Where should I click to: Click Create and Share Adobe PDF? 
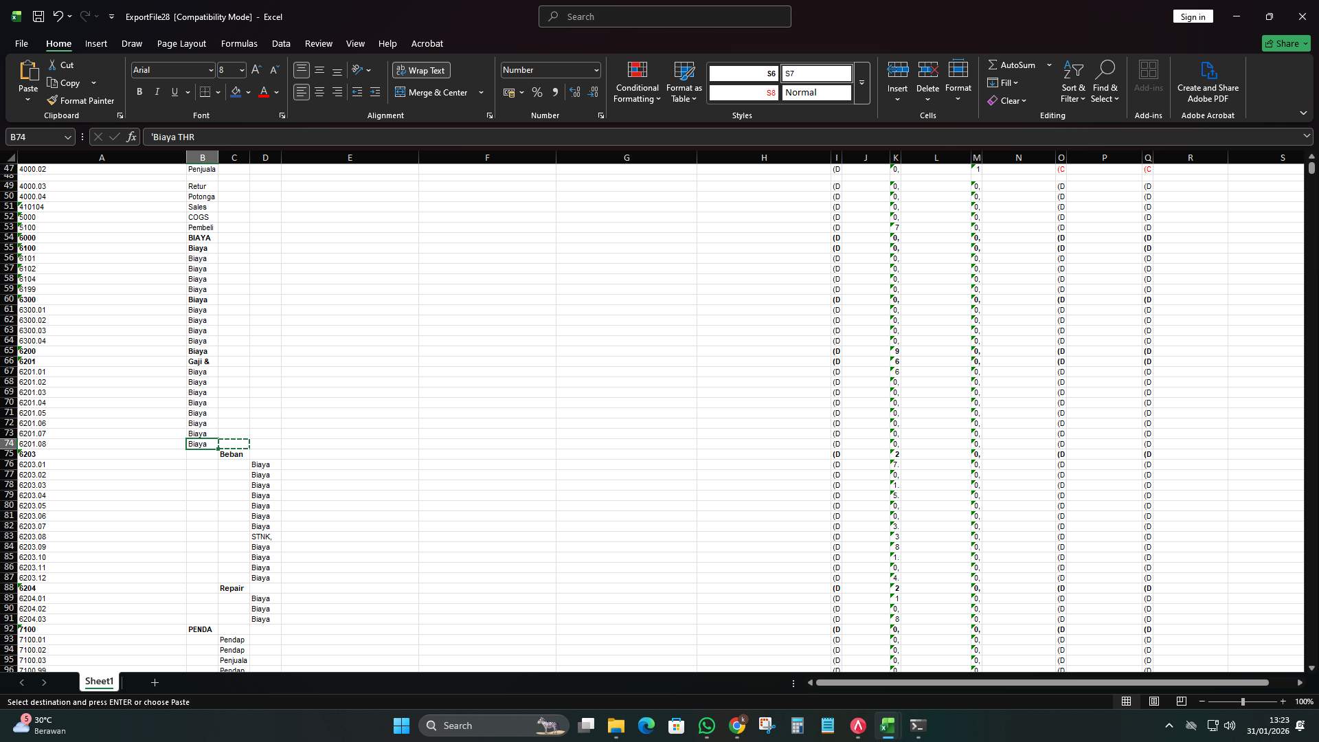tap(1208, 81)
